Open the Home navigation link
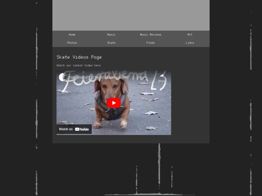 [x=72, y=35]
